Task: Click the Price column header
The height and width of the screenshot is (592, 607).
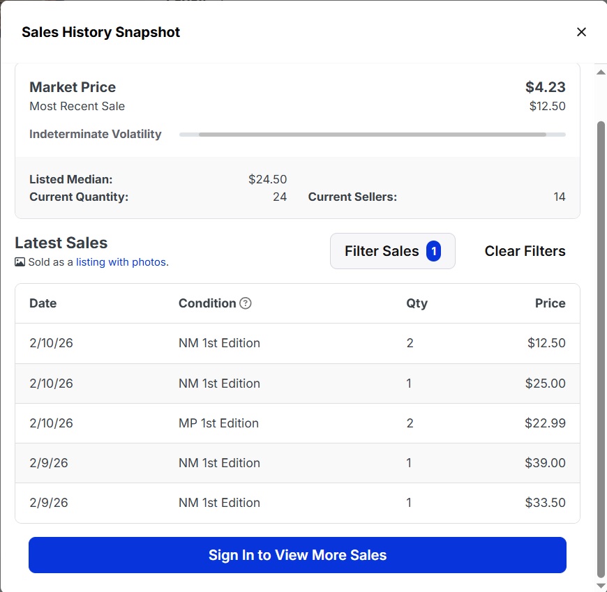Action: [550, 303]
